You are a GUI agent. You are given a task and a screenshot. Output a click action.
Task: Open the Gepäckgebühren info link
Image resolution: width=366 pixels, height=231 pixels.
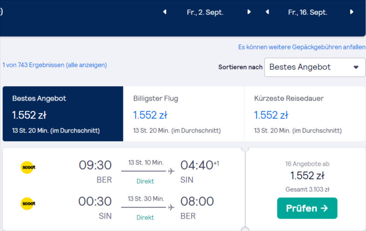click(x=301, y=47)
